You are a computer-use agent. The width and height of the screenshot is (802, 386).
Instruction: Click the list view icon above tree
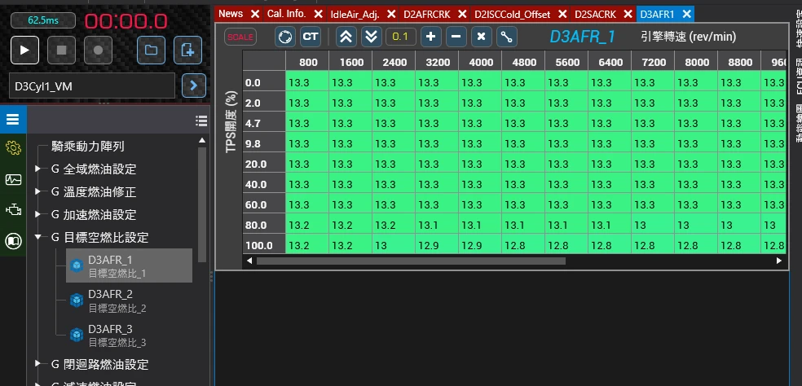pos(201,121)
